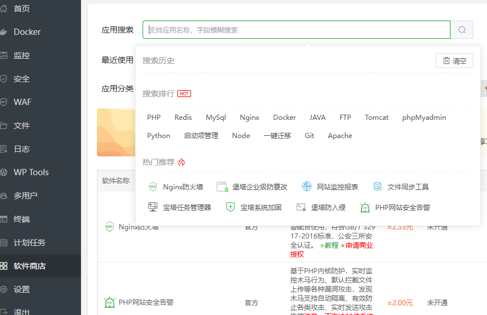Screen dimensions: 487x315
Task: Click the magnifier search button
Action: (462, 30)
